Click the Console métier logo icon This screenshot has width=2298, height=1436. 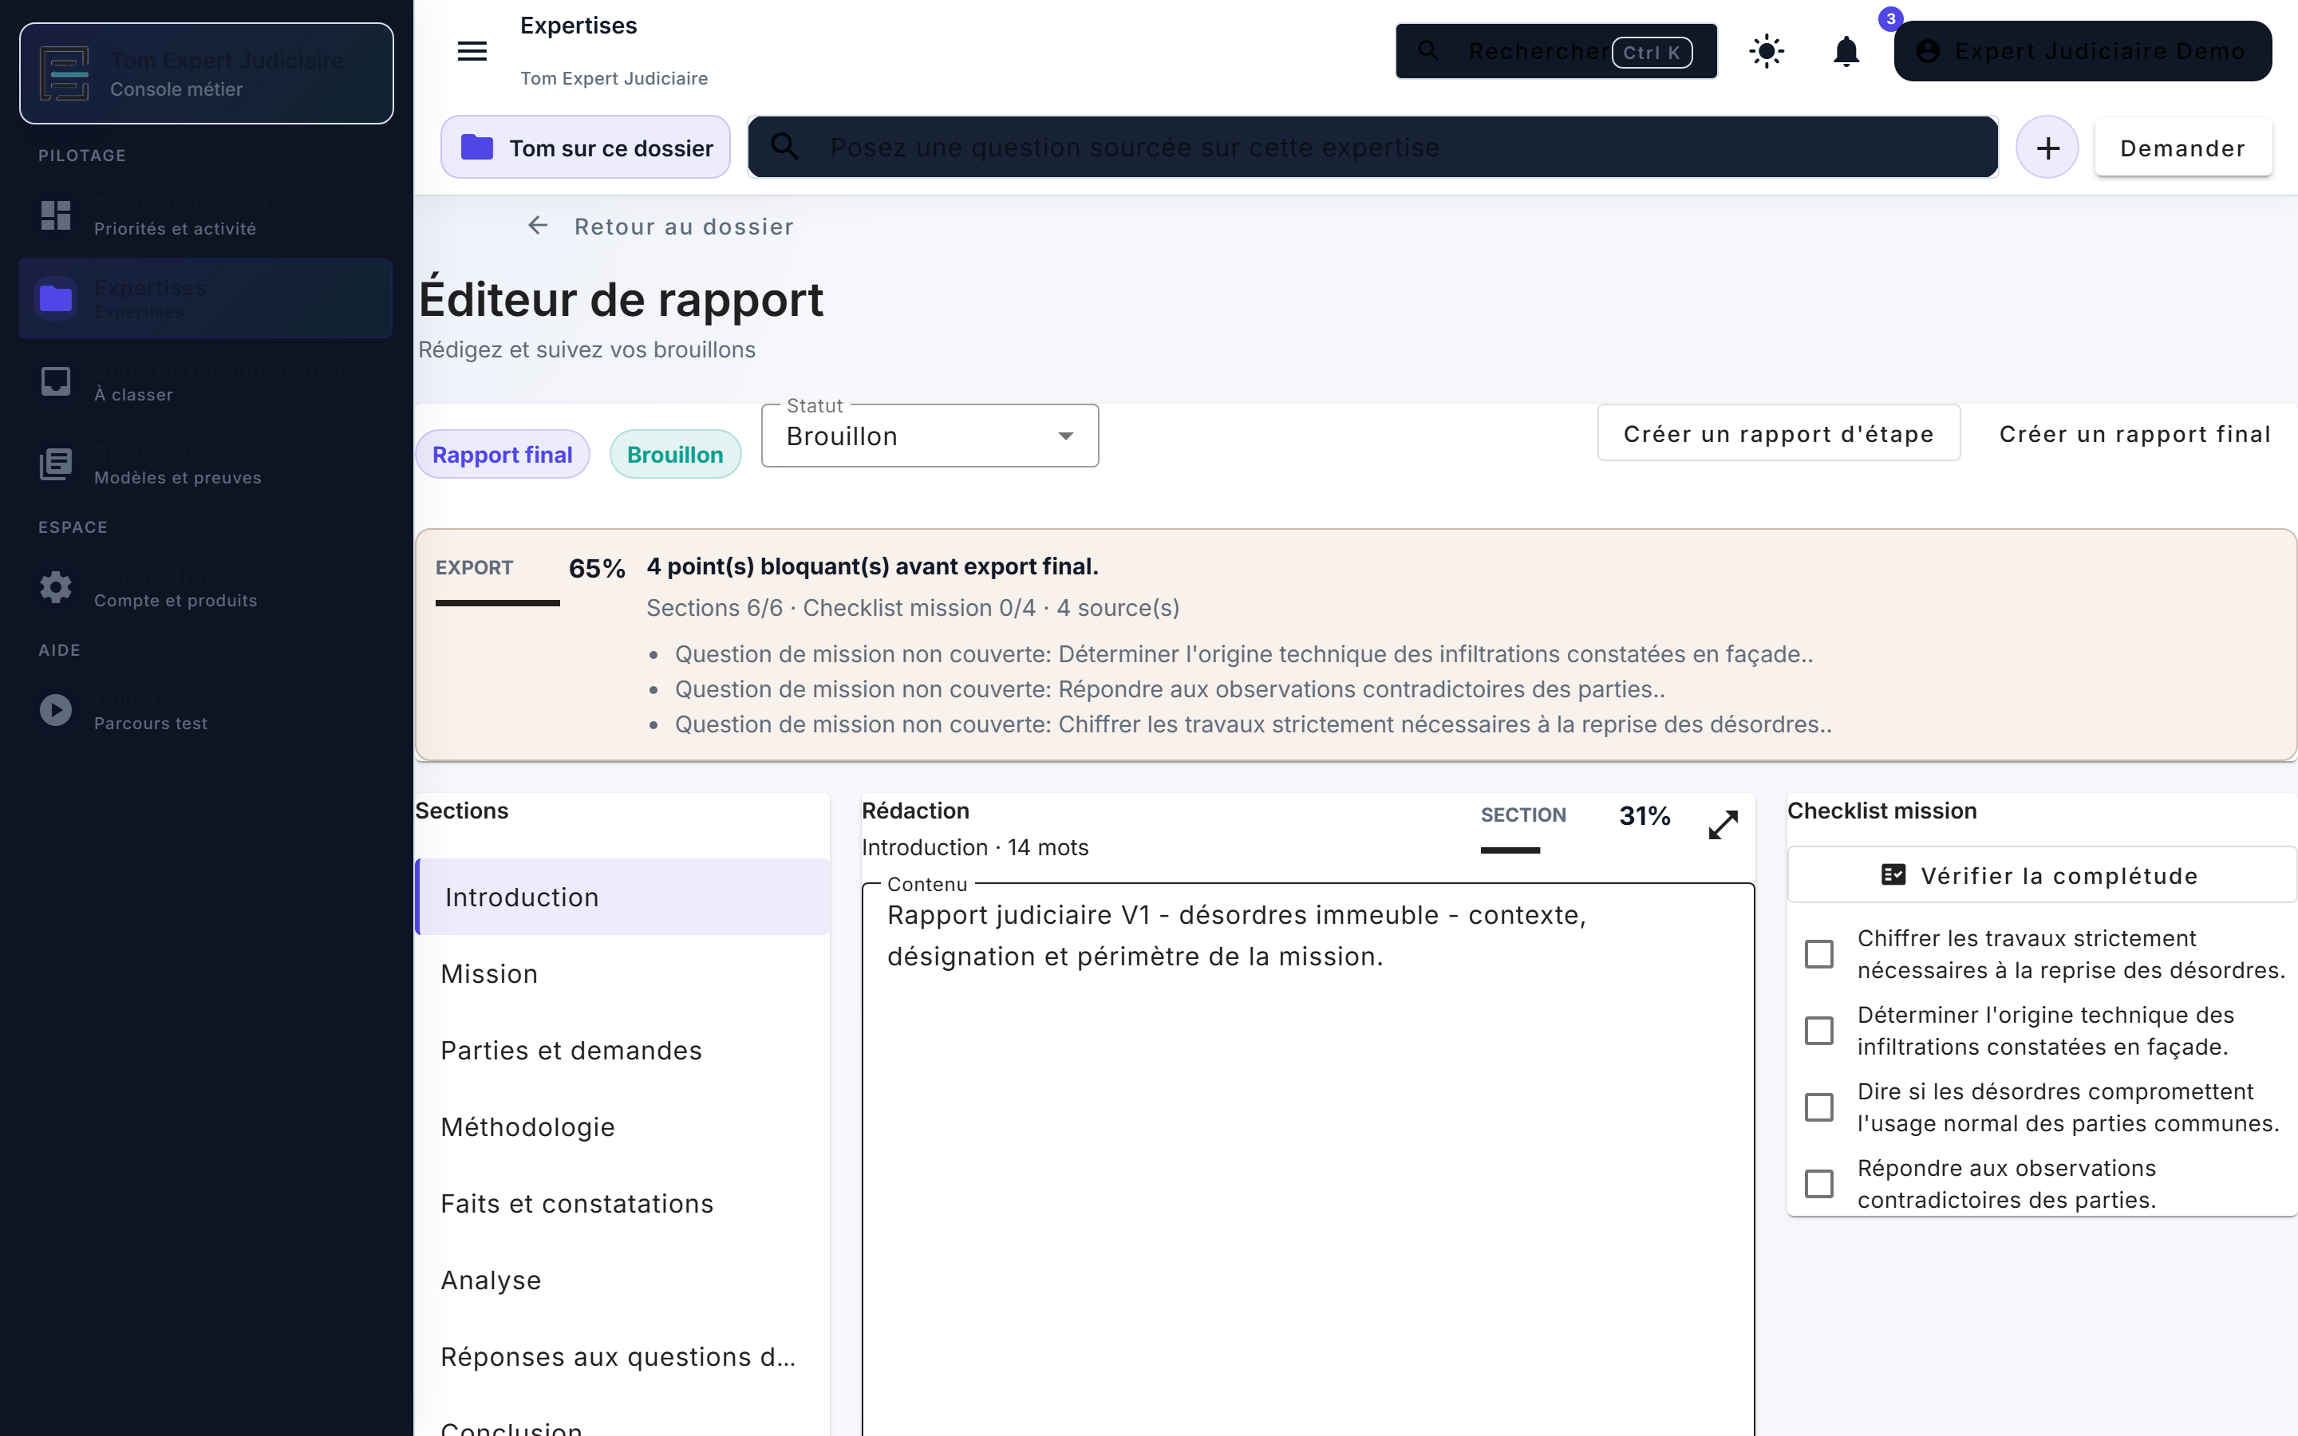pyautogui.click(x=65, y=73)
